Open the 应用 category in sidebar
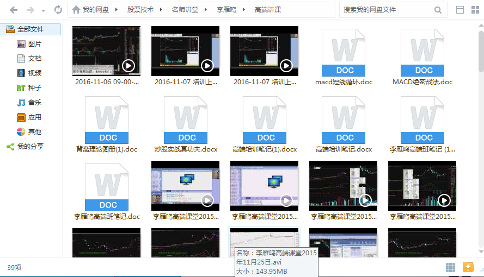The height and width of the screenshot is (277, 484). pos(30,117)
